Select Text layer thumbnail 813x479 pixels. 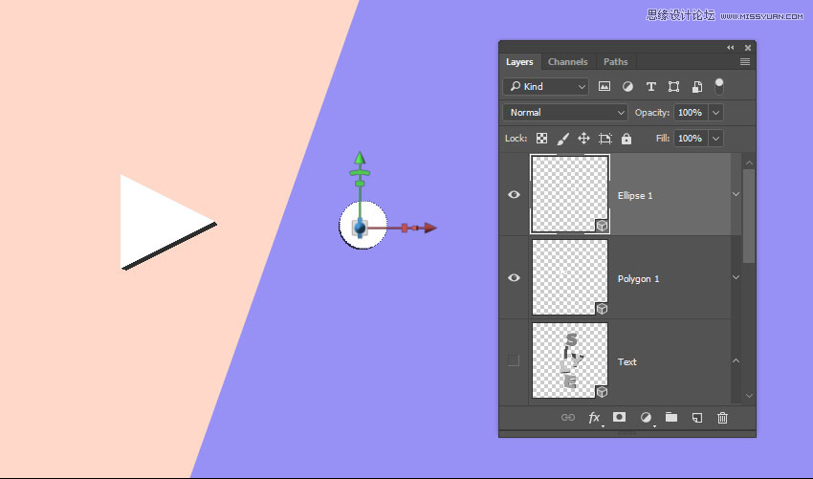pyautogui.click(x=570, y=360)
